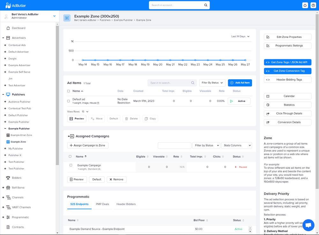
Task: Click Assign Campaign to Zone button
Action: pyautogui.click(x=88, y=146)
